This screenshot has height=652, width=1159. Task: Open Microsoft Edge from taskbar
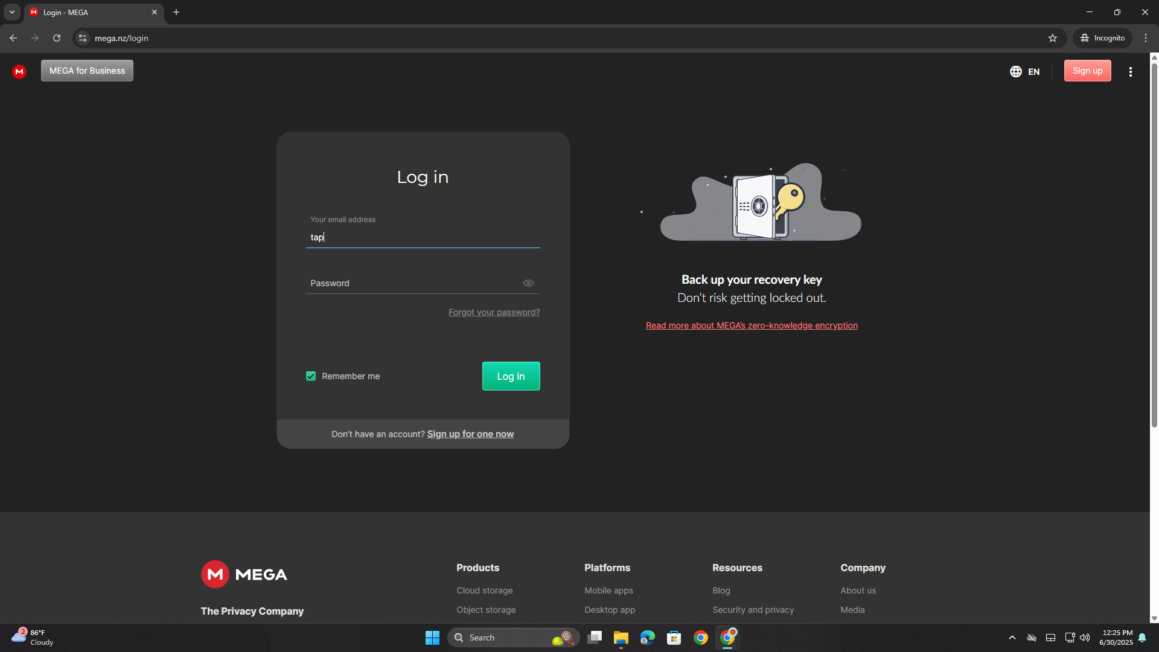pos(648,638)
